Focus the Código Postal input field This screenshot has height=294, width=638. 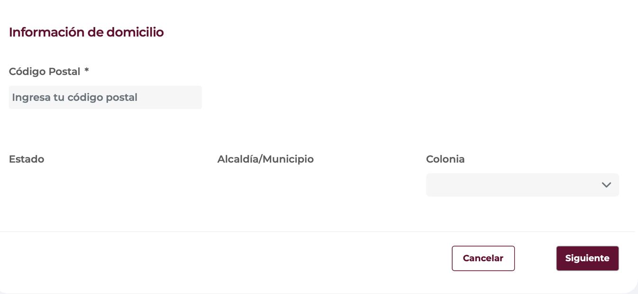click(x=105, y=97)
